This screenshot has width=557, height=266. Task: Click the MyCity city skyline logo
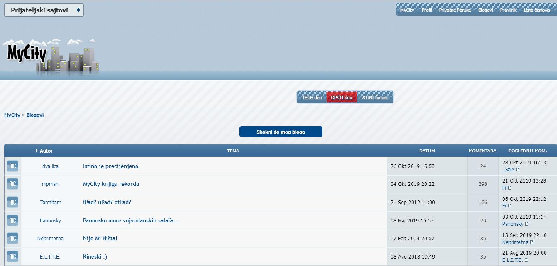click(51, 58)
